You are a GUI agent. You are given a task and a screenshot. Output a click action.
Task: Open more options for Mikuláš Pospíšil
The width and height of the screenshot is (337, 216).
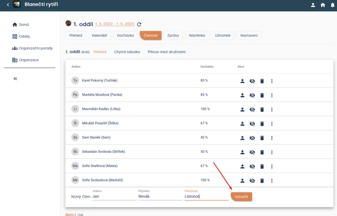(272, 124)
